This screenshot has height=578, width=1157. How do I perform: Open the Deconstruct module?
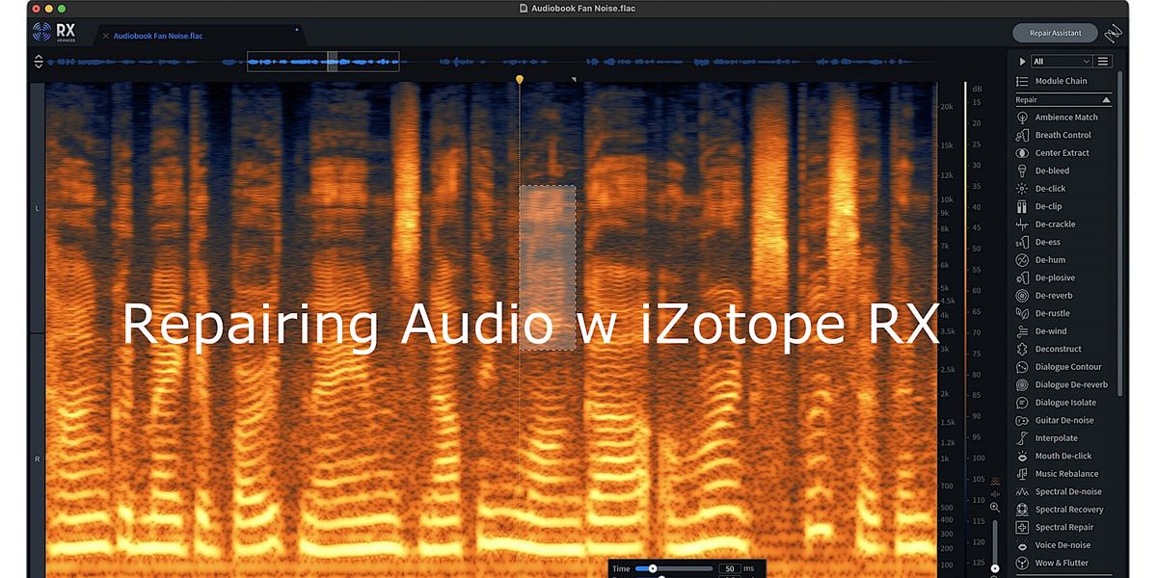[x=1049, y=349]
